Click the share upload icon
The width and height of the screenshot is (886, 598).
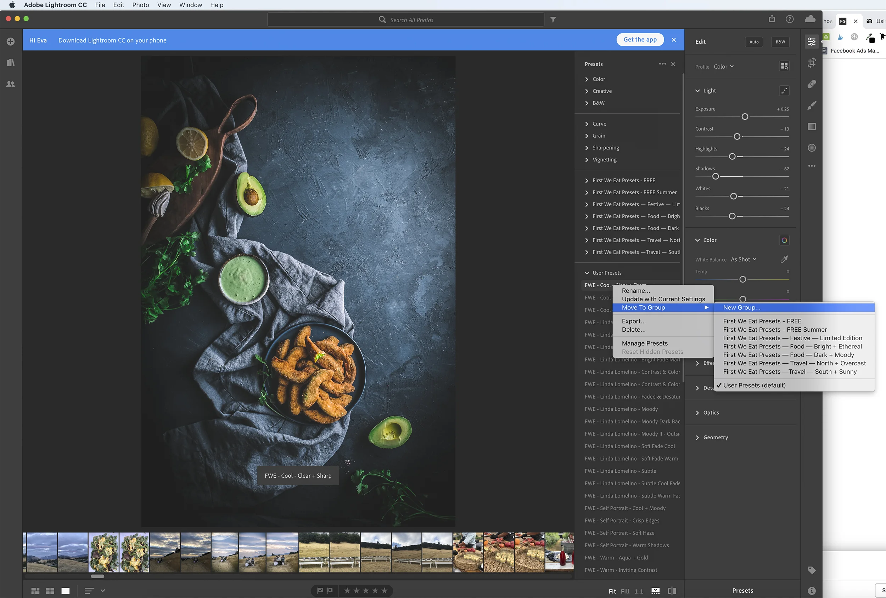click(x=772, y=19)
